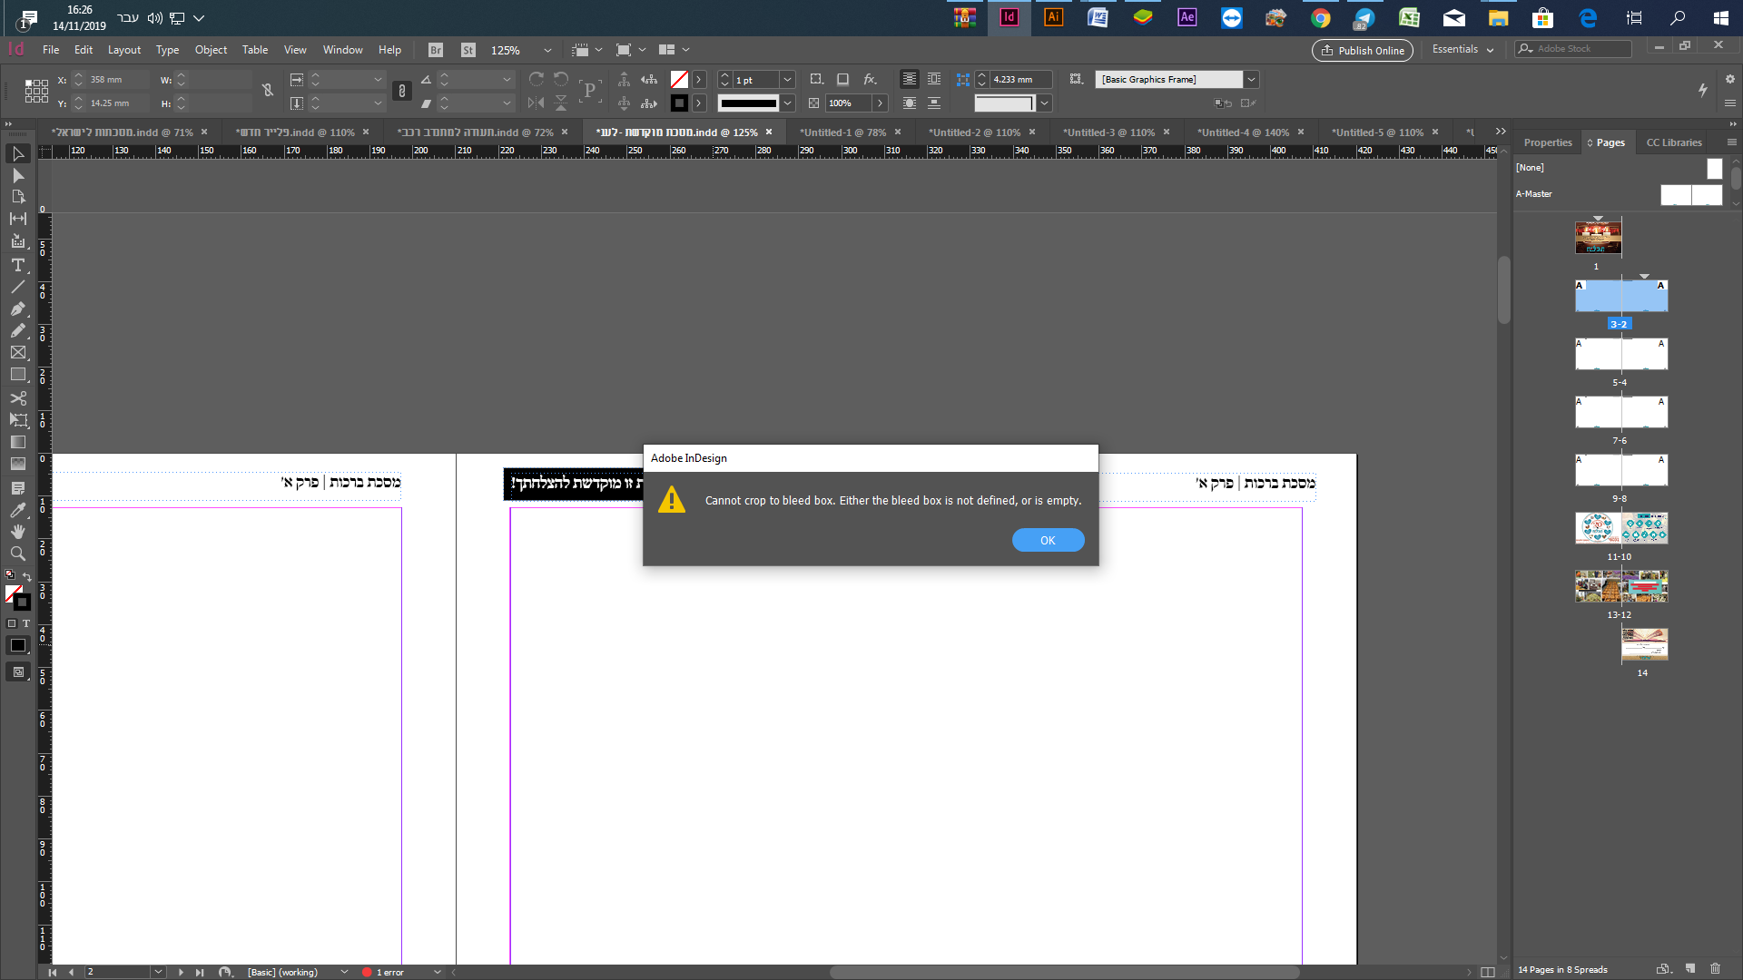Select the Type tool
Screen dimensions: 1743x980
17,265
